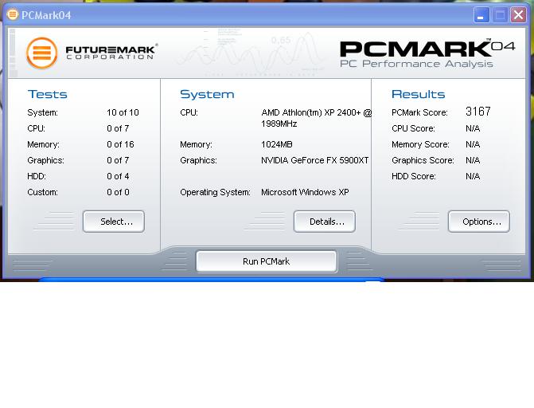Viewport: 534px width, 408px height.
Task: Open the Options... button
Action: (x=479, y=222)
